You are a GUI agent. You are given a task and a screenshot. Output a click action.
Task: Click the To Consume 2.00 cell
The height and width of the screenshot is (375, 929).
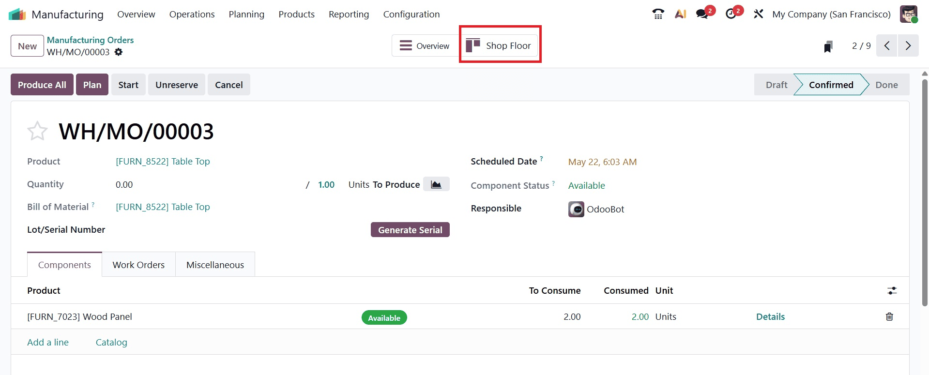[x=572, y=316]
